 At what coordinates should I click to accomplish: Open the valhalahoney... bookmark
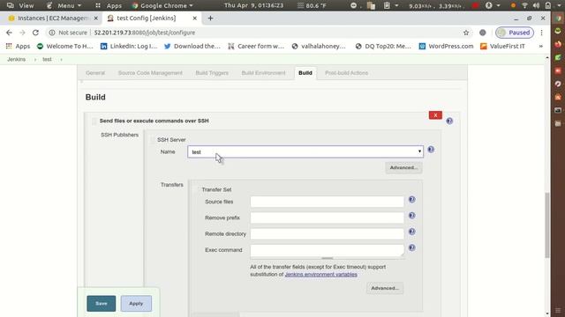click(319, 46)
